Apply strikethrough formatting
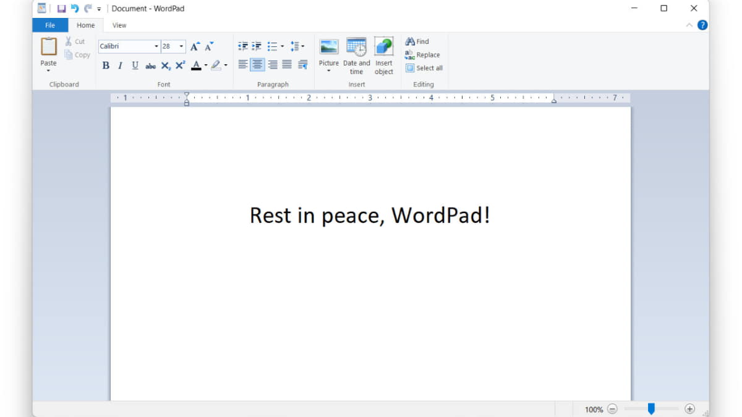 (x=150, y=65)
